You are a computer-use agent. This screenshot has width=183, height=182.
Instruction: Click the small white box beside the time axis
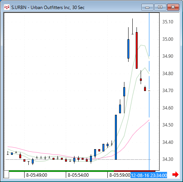pos(6,174)
